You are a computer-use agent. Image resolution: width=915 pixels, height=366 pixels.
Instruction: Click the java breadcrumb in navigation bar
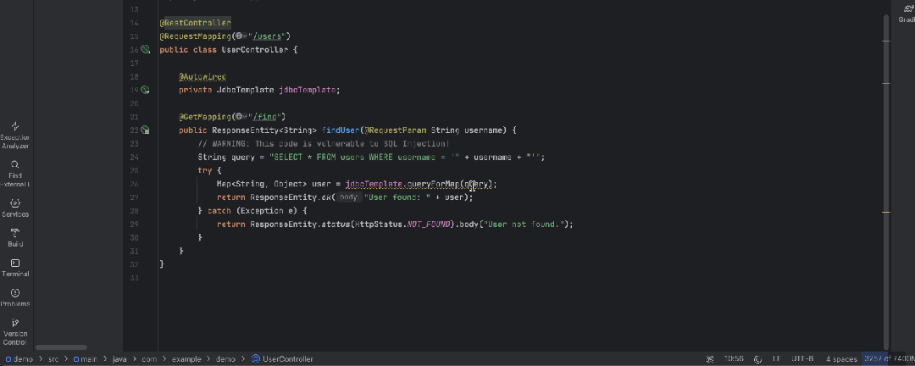(x=119, y=359)
